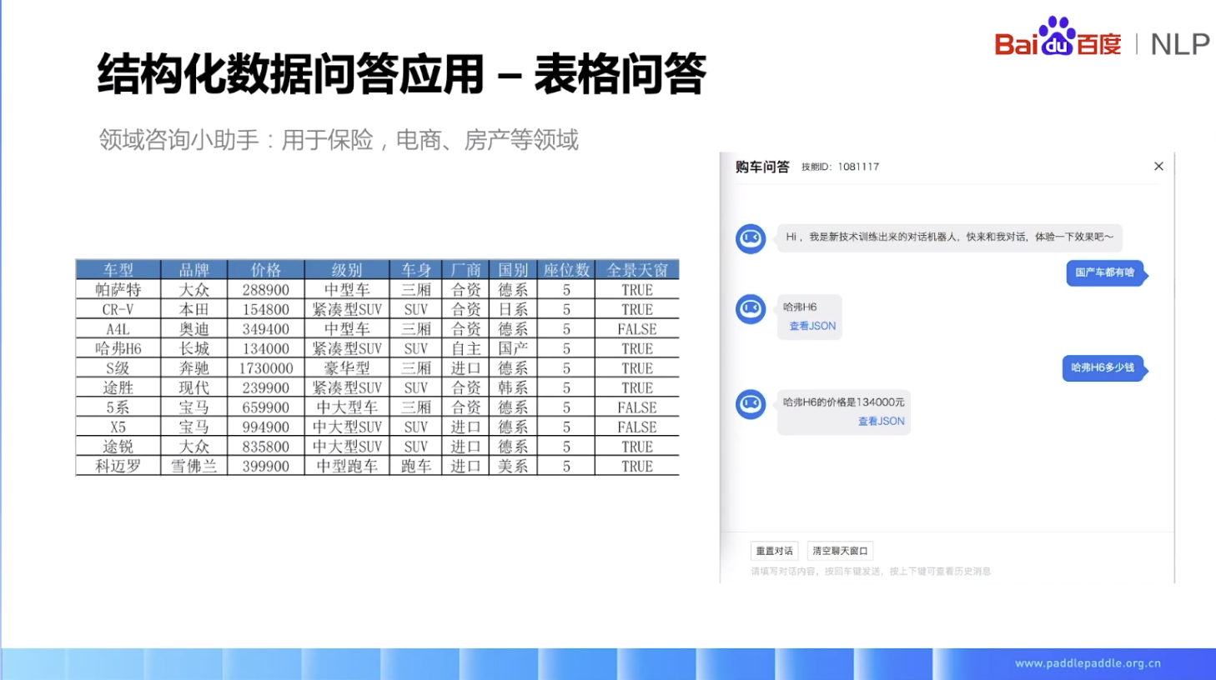The height and width of the screenshot is (680, 1216).
Task: Click the Baidu paw logo
Action: 1057,36
